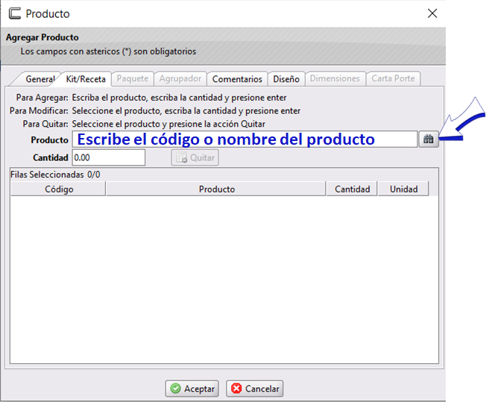Screen dimensions: 492x402
Task: Click the Unidad column header
Action: pyautogui.click(x=403, y=189)
